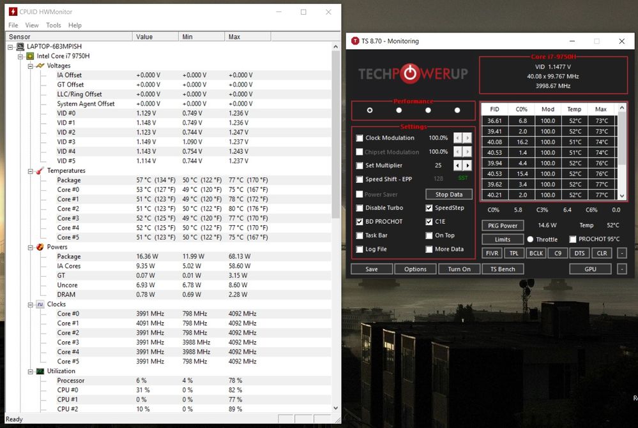Collapse the Intel Core i7 9750H node

20,57
